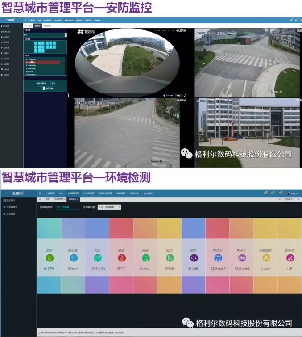Open the split-screen layout dropdown
The height and width of the screenshot is (337, 302).
coord(66,34)
